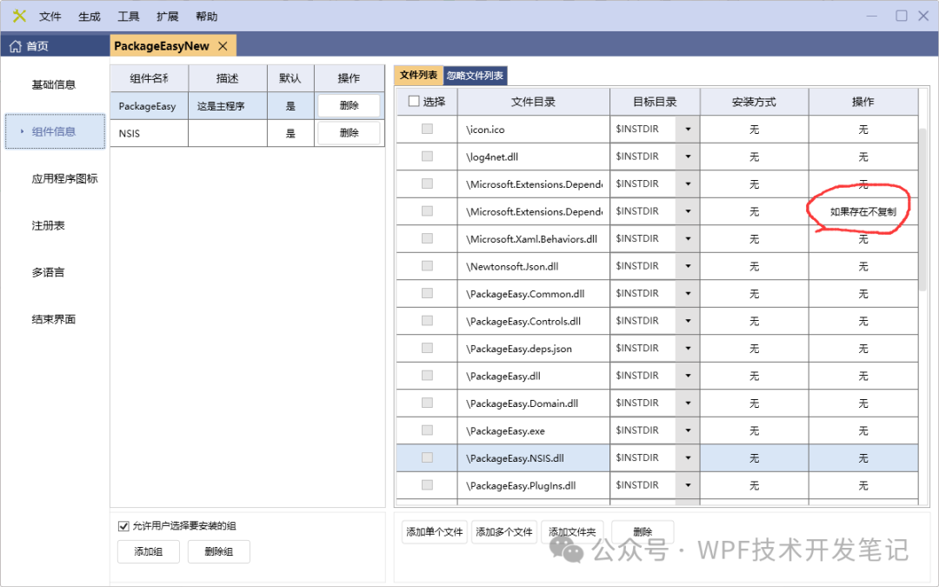Click the 目标目录 column header
This screenshot has height=587, width=939.
point(655,102)
